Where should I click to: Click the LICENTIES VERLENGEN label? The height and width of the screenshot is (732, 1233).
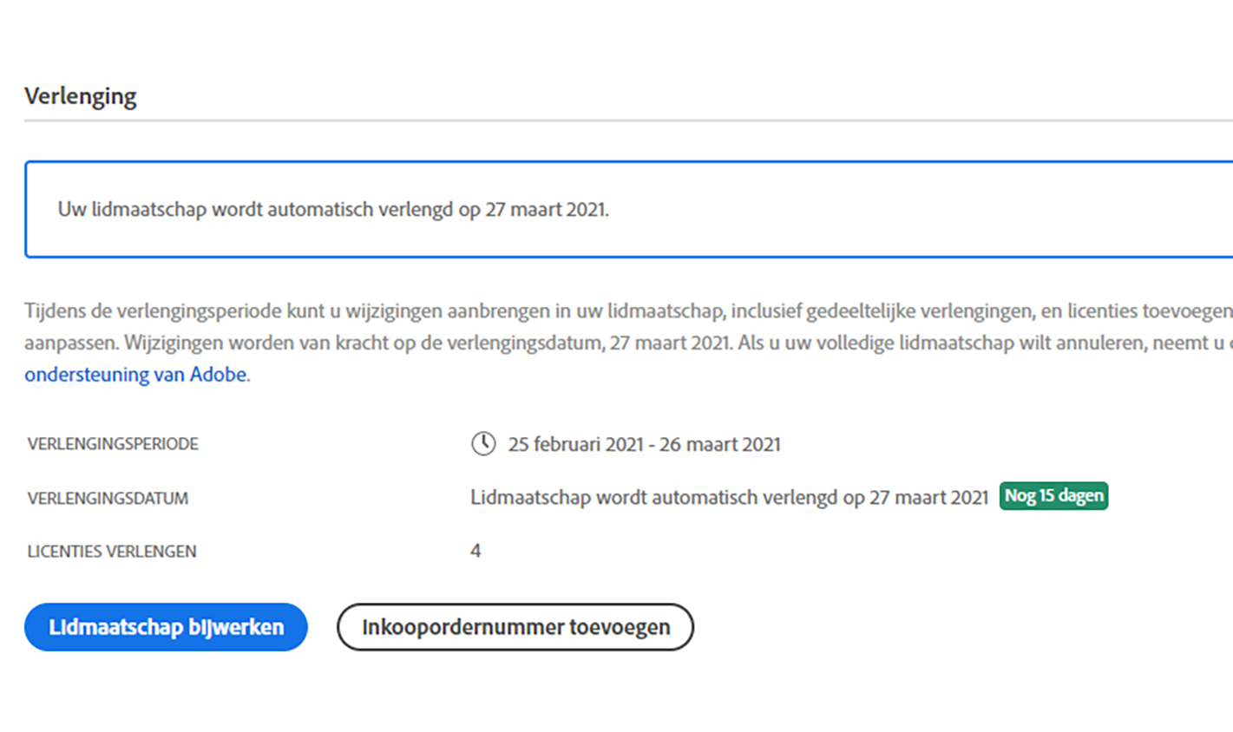pyautogui.click(x=112, y=552)
